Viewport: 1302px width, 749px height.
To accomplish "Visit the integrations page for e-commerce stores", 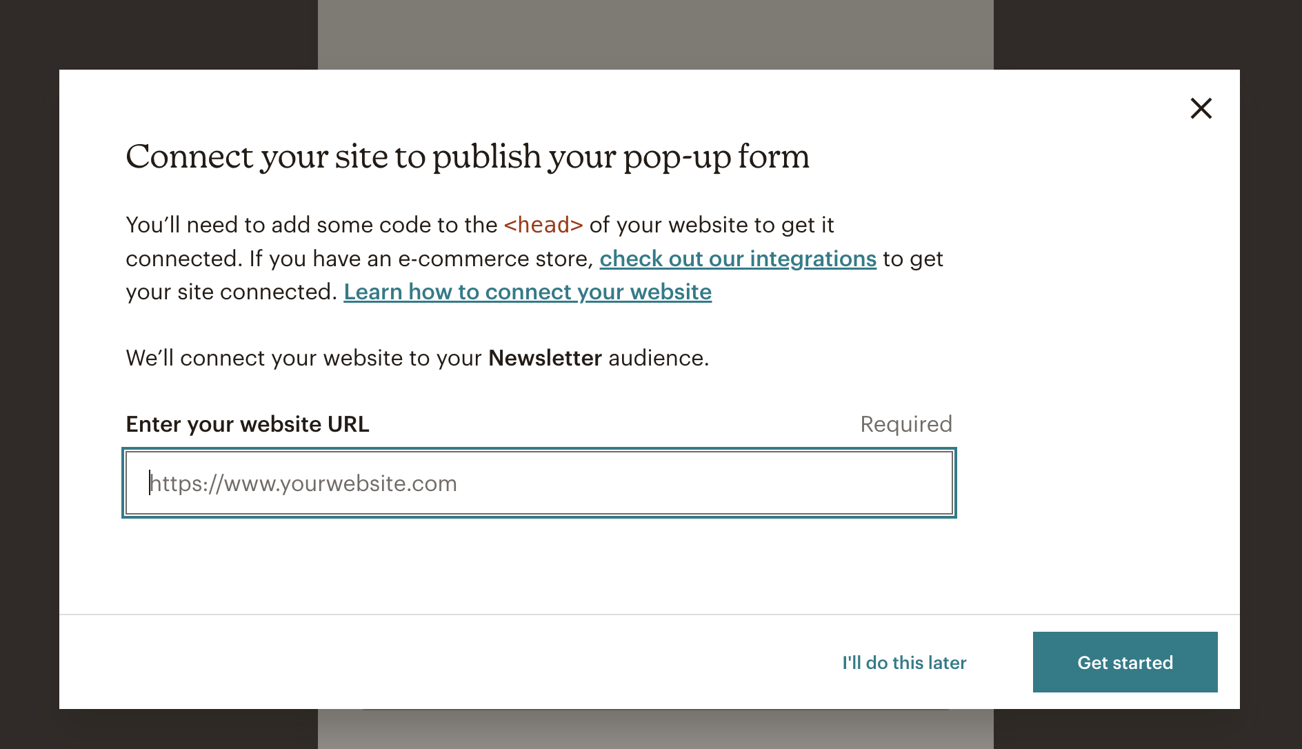I will pyautogui.click(x=738, y=259).
